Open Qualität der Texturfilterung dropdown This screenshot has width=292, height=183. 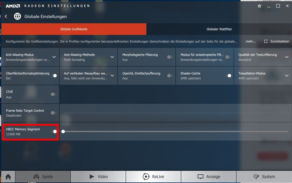(286, 57)
